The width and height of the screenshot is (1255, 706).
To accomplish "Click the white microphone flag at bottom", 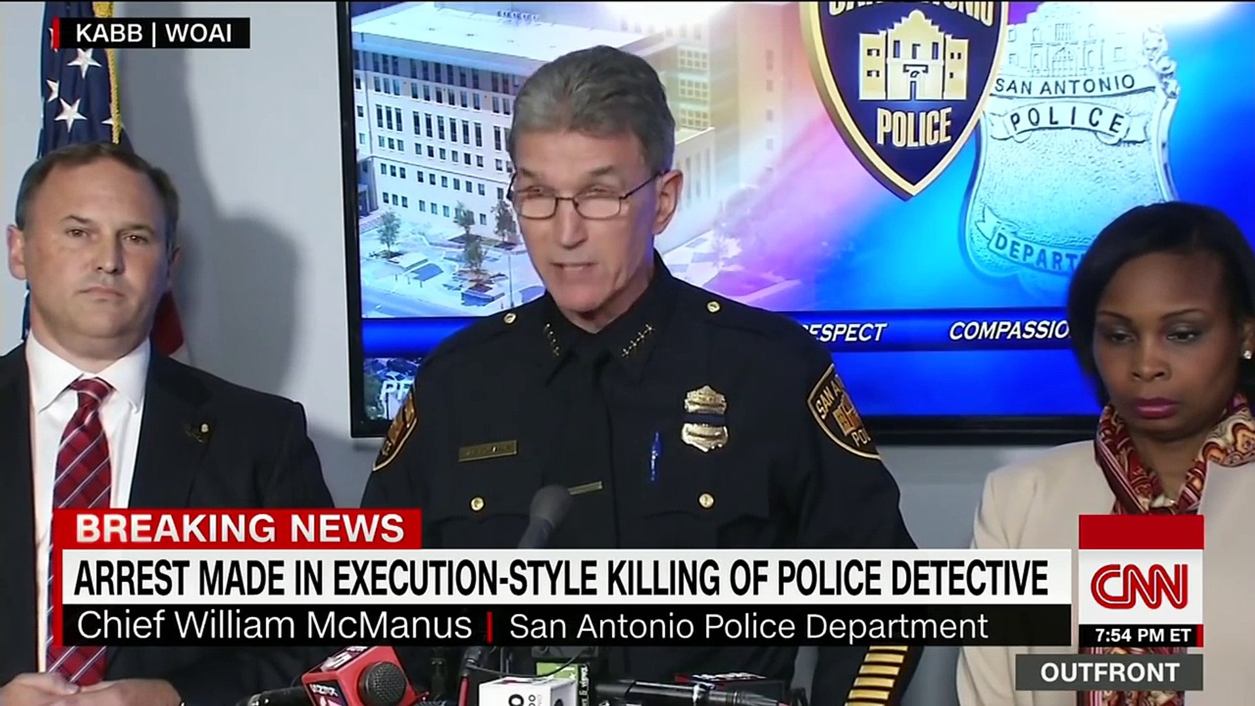I will tap(527, 692).
